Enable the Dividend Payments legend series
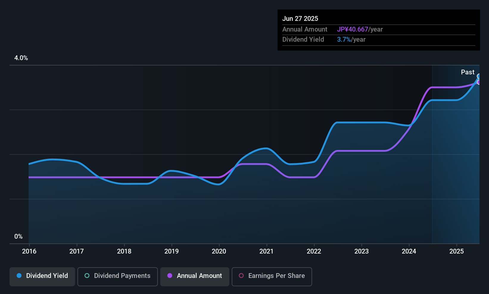The height and width of the screenshot is (294, 489). click(118, 276)
